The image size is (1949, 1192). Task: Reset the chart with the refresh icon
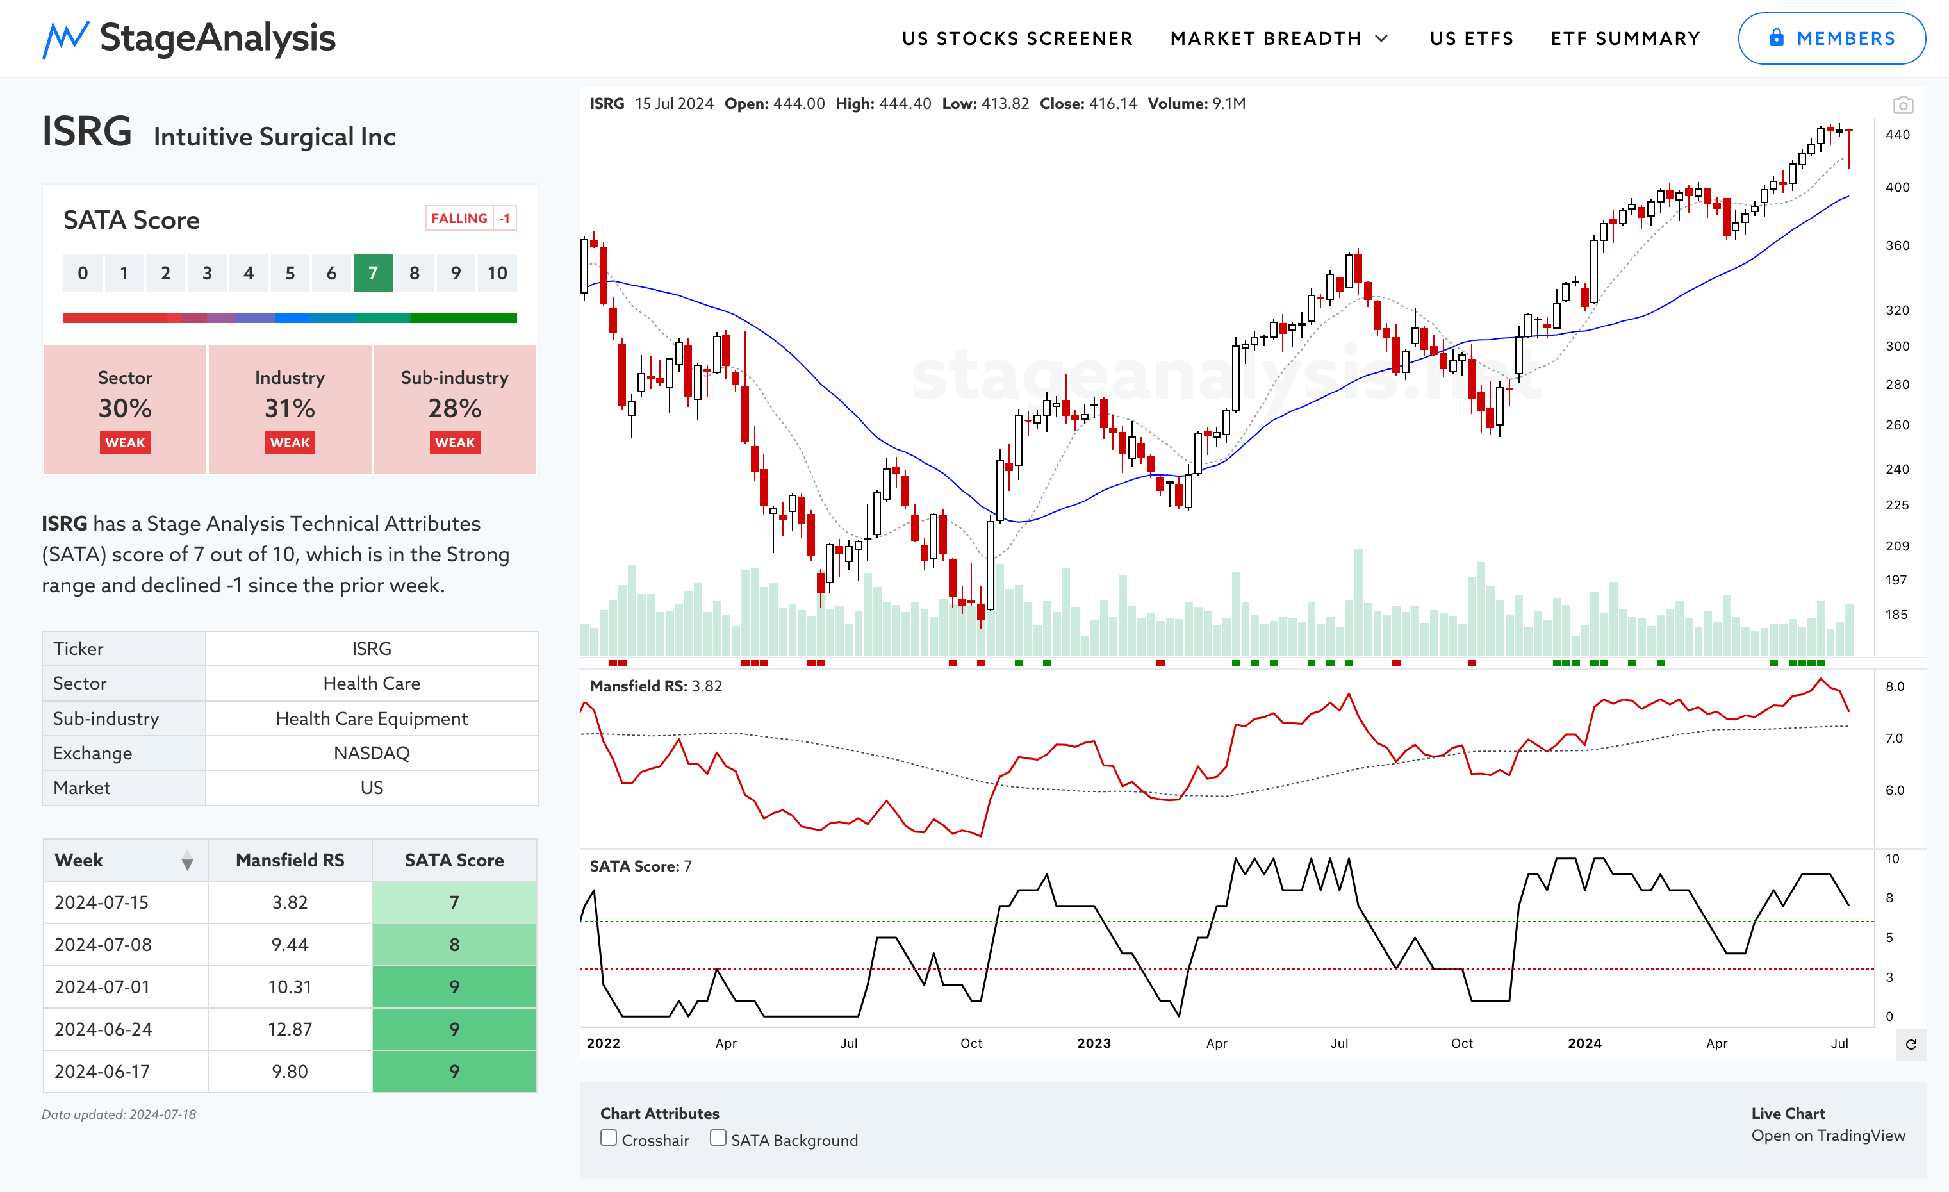(x=1911, y=1044)
